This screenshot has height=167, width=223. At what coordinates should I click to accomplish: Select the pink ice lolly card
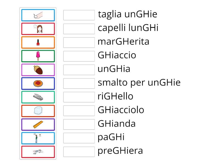click(x=38, y=56)
